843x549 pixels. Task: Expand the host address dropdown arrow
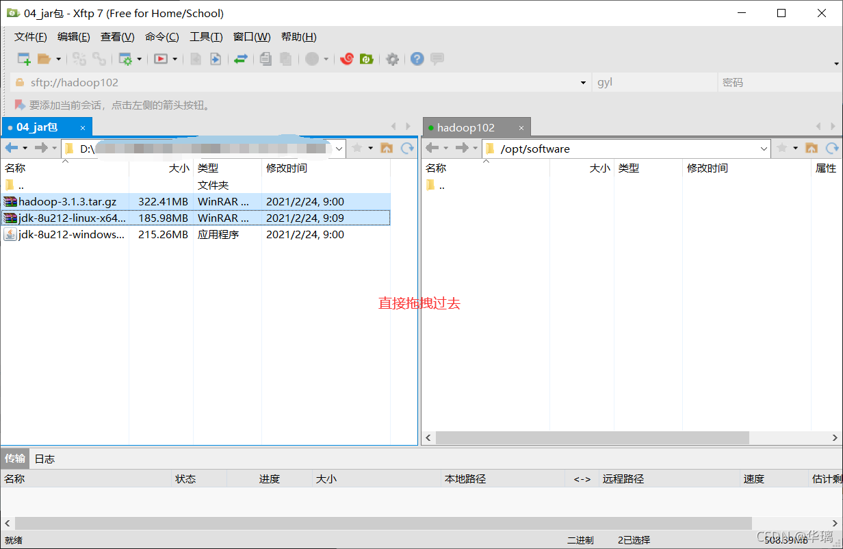583,83
